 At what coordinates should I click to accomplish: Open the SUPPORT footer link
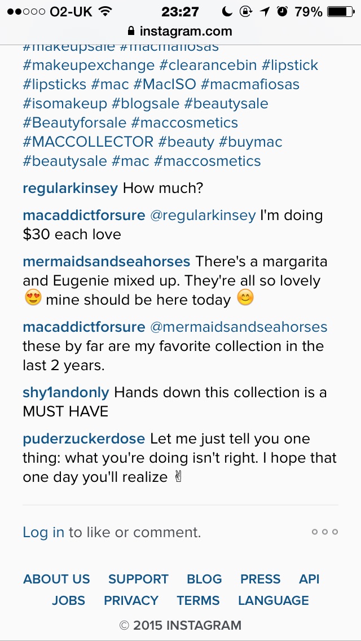click(x=138, y=579)
